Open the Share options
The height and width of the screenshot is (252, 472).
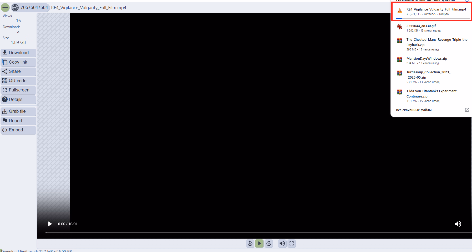(x=18, y=71)
